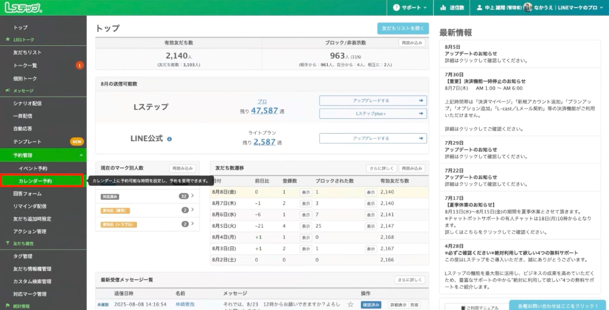The width and height of the screenshot is (609, 310).
Task: Click the star icon in latest message row
Action: coord(350,304)
